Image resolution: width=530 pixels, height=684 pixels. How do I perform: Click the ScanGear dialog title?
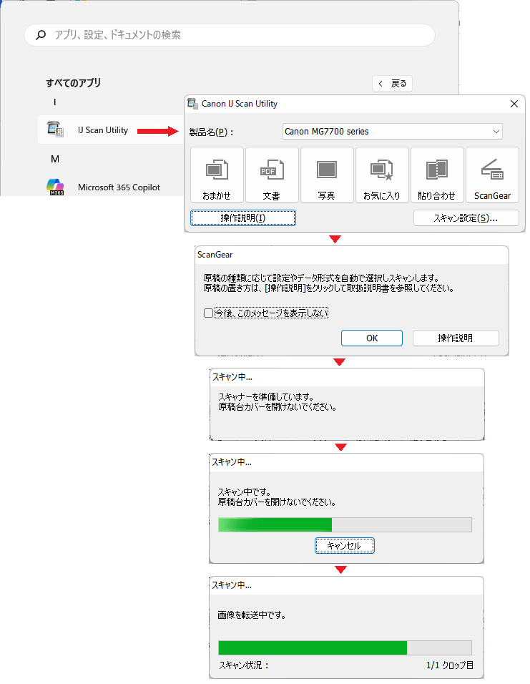215,255
